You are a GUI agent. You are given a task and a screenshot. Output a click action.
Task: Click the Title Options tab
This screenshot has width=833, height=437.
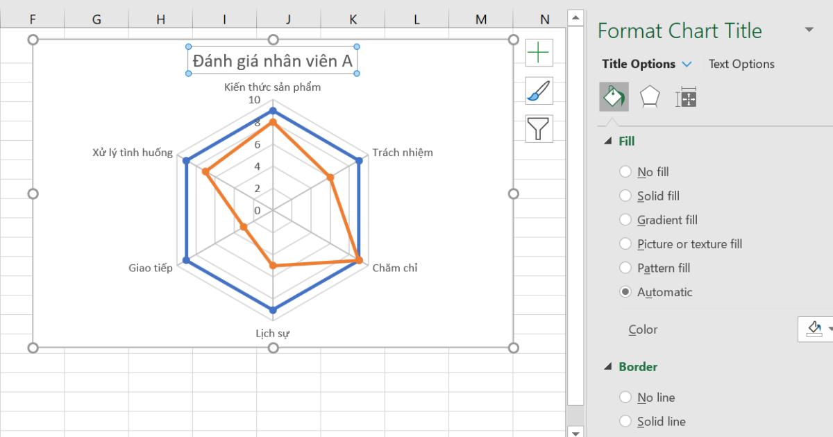click(639, 64)
